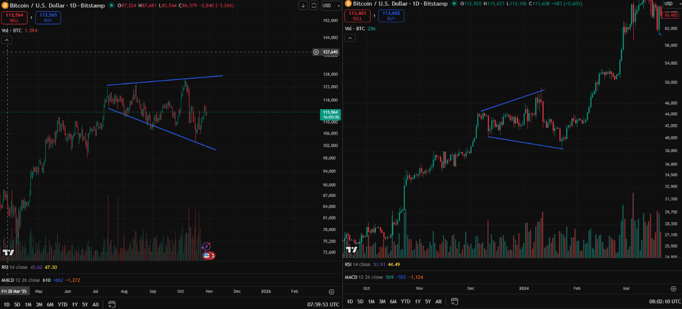Click the 113,564 SELL button on the left chart
Image resolution: width=682 pixels, height=309 pixels.
coord(14,18)
